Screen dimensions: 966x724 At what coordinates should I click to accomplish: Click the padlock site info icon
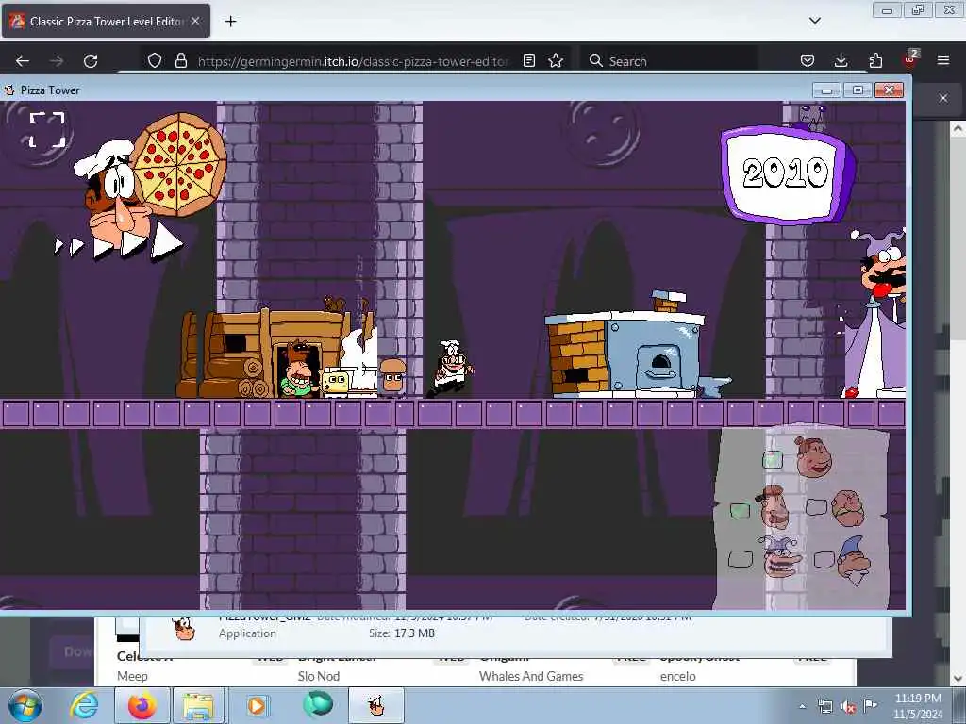(180, 60)
